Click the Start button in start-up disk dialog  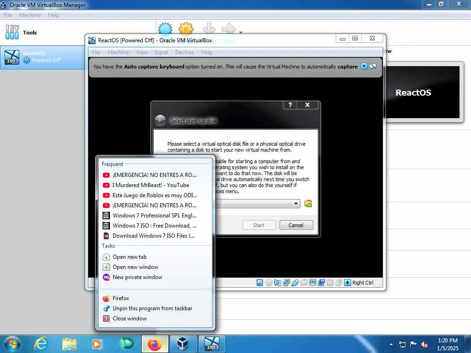[258, 225]
